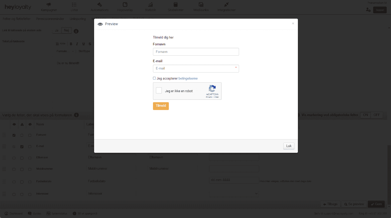Open the Kampagner section icon

point(49,5)
